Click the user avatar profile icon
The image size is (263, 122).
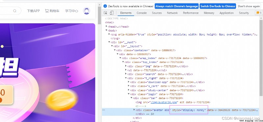(86, 11)
